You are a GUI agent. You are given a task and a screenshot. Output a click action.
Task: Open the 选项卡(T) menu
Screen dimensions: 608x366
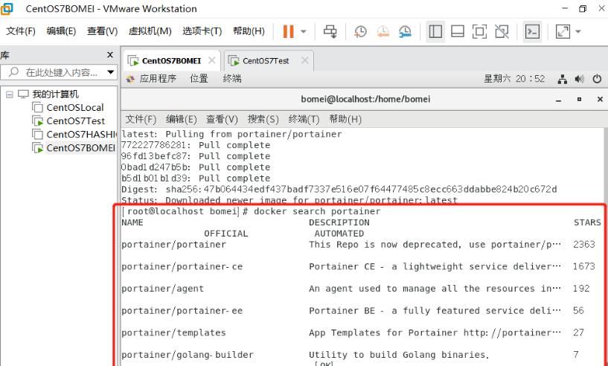(x=202, y=31)
